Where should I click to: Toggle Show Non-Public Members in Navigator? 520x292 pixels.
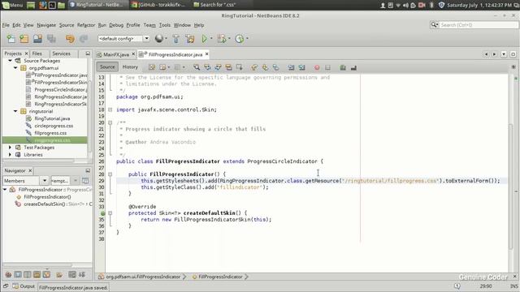[x=37, y=275]
